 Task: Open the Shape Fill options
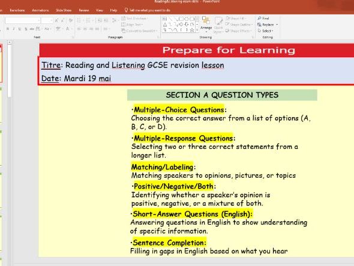[x=236, y=18]
